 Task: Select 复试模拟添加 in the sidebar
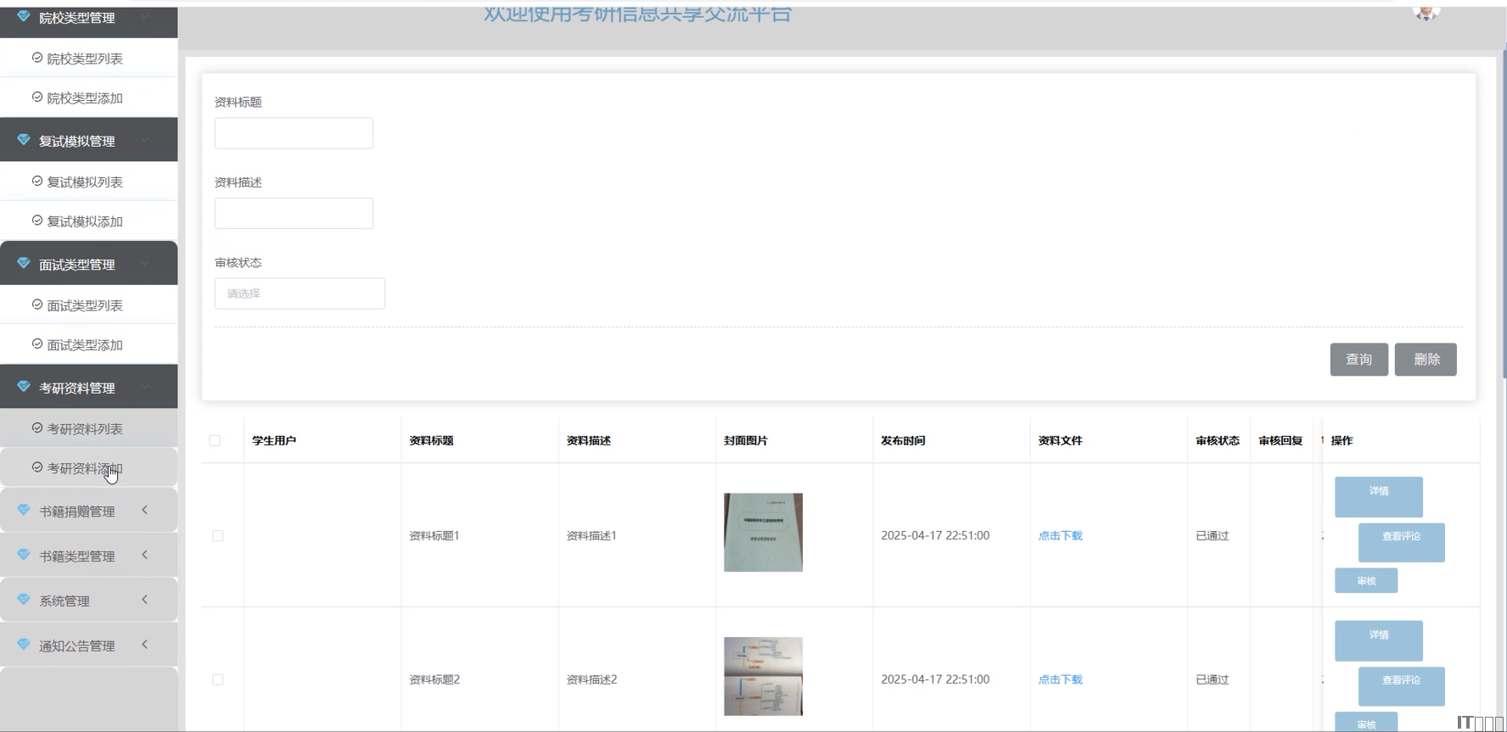point(85,221)
